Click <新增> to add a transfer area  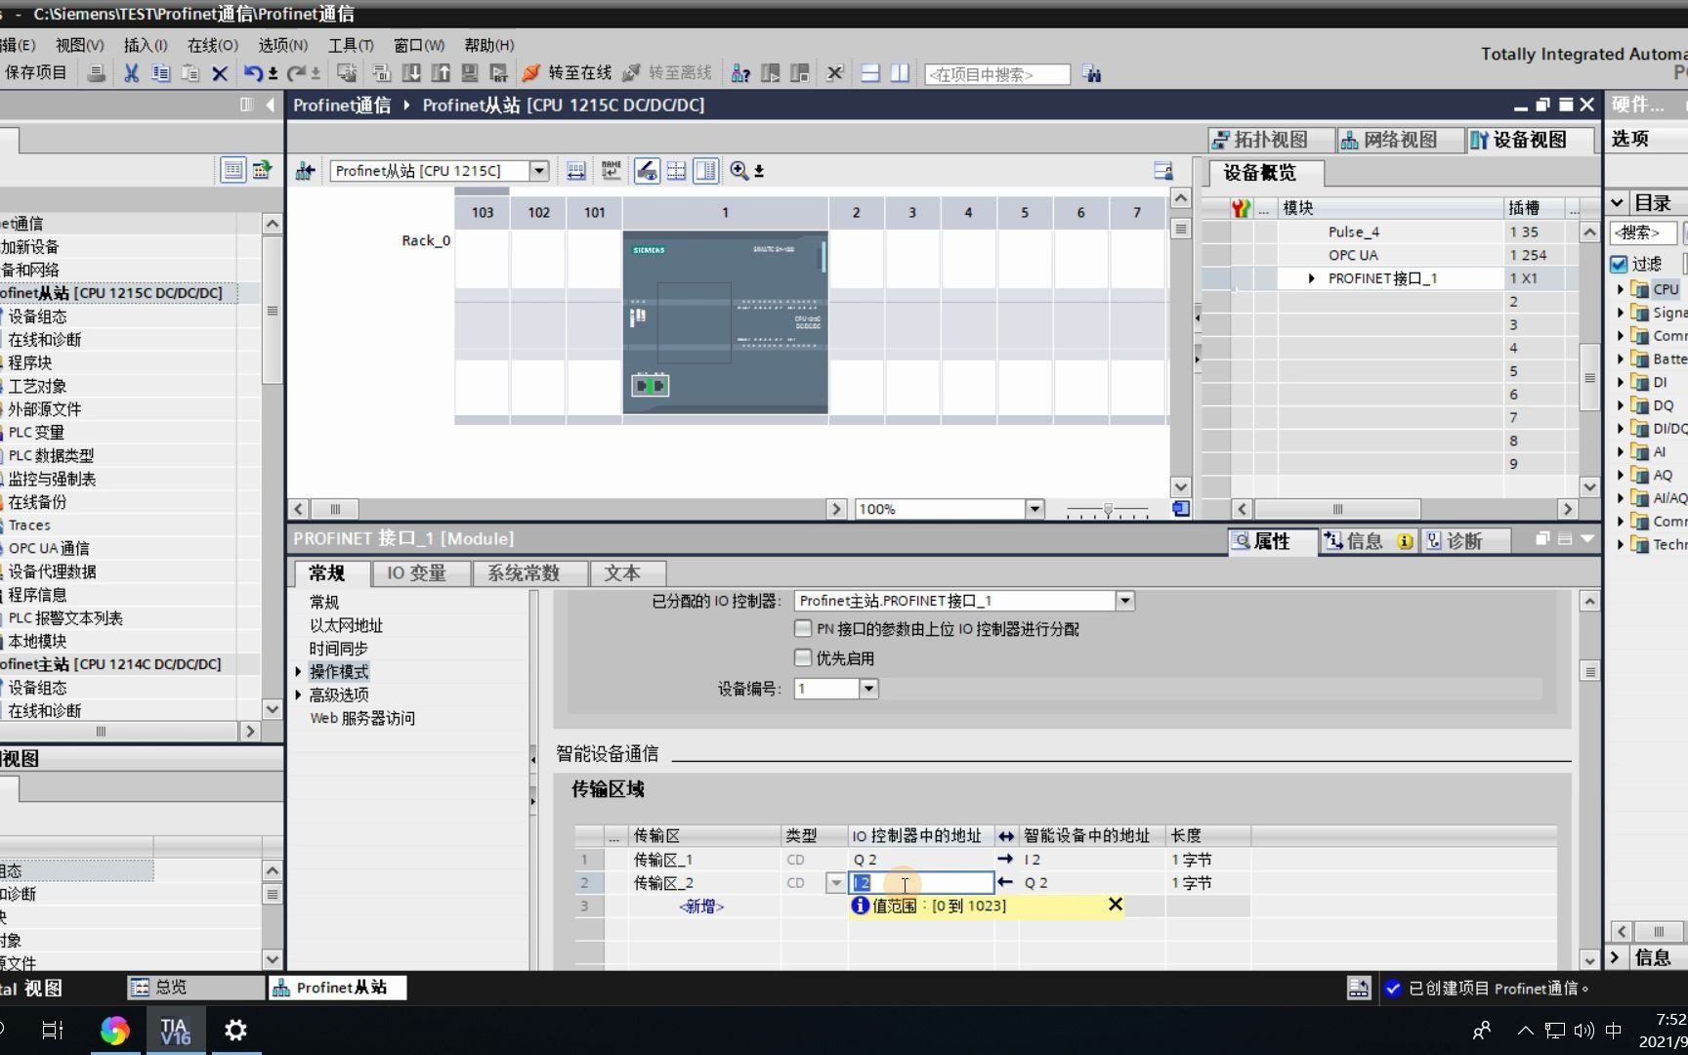(x=700, y=907)
